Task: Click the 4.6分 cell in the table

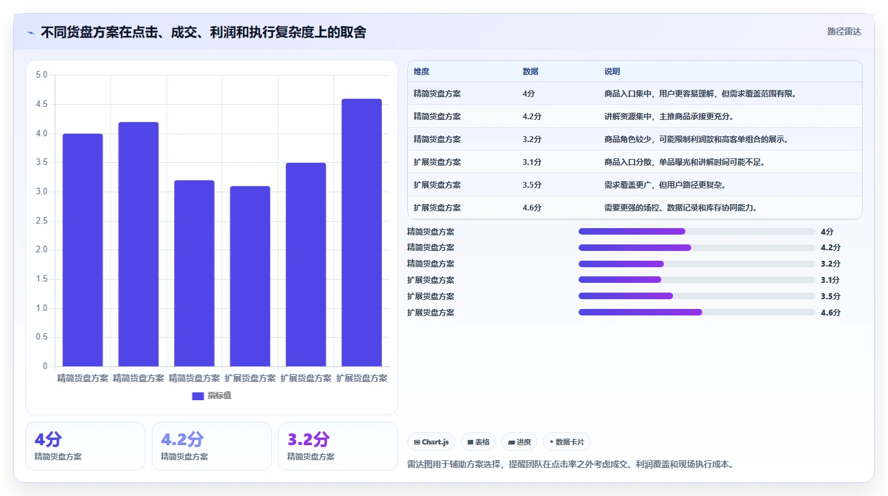Action: (532, 208)
